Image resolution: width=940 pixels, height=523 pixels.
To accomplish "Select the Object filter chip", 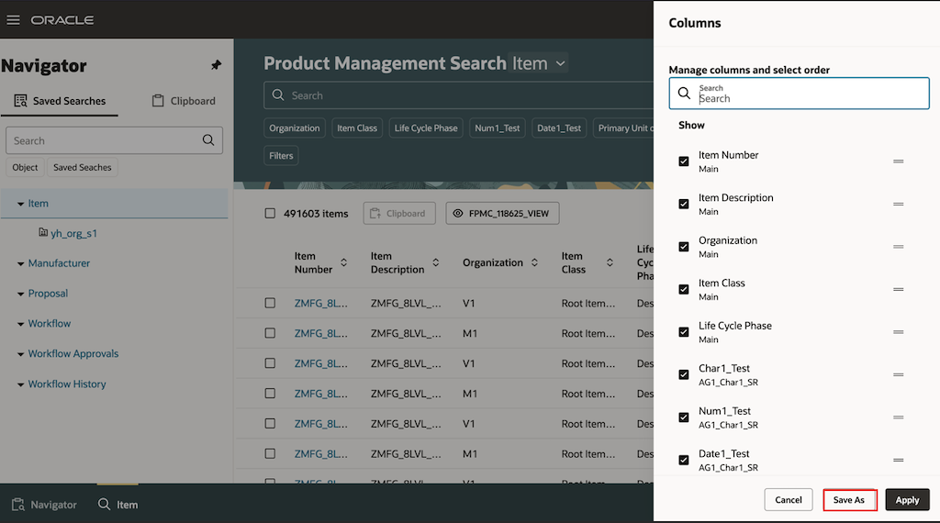I will tap(25, 167).
